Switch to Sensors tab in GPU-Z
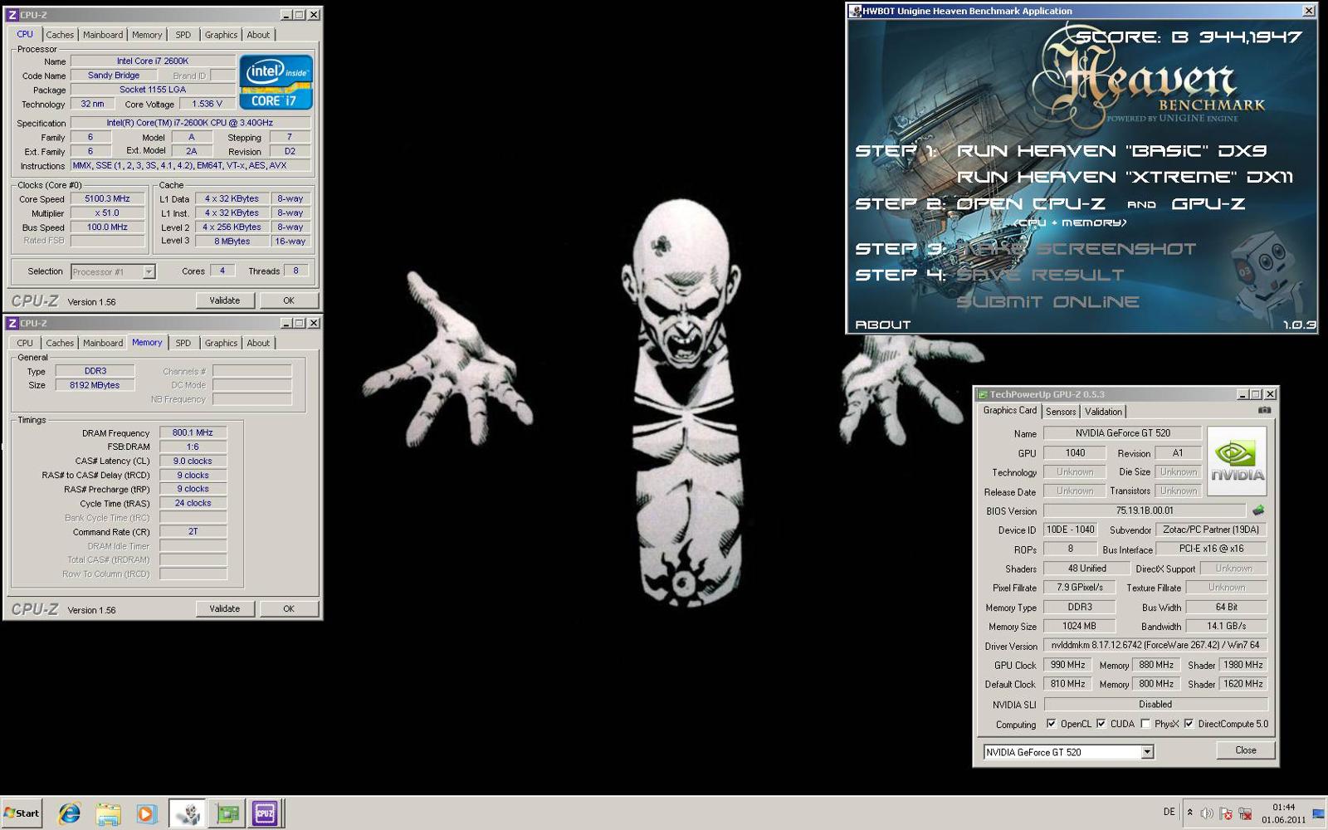This screenshot has height=830, width=1328. click(x=1061, y=412)
